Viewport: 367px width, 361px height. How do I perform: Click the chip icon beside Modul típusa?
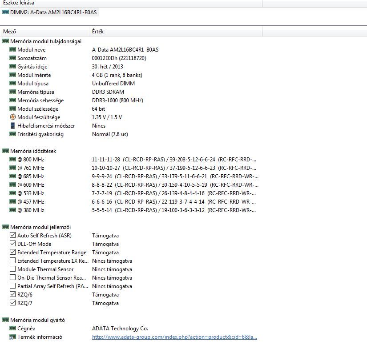12,83
